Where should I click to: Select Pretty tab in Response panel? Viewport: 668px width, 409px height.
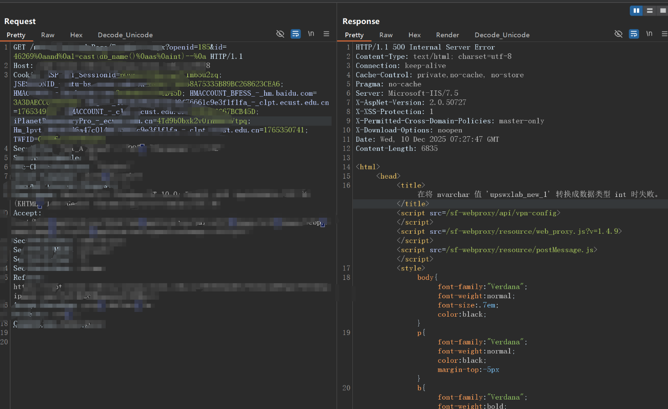tap(354, 35)
